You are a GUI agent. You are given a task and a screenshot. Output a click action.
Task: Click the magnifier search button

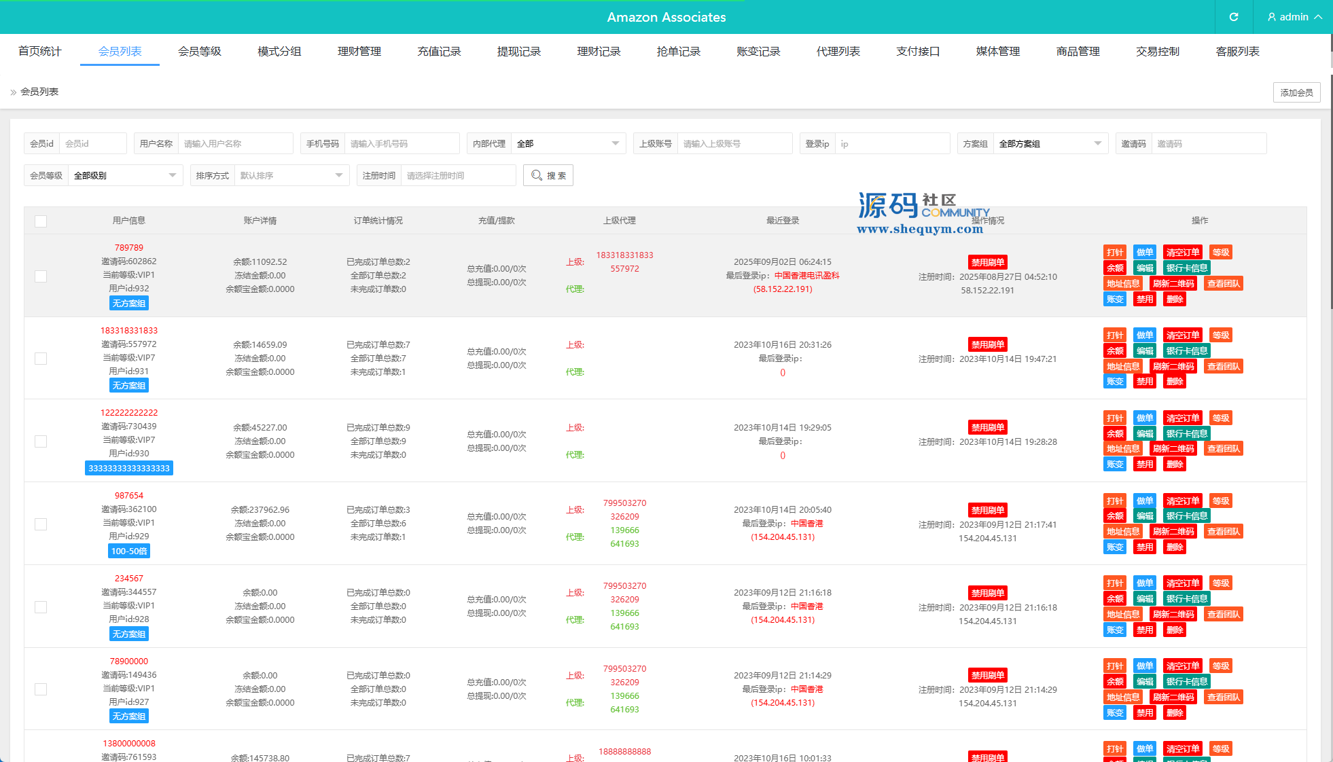(x=548, y=175)
